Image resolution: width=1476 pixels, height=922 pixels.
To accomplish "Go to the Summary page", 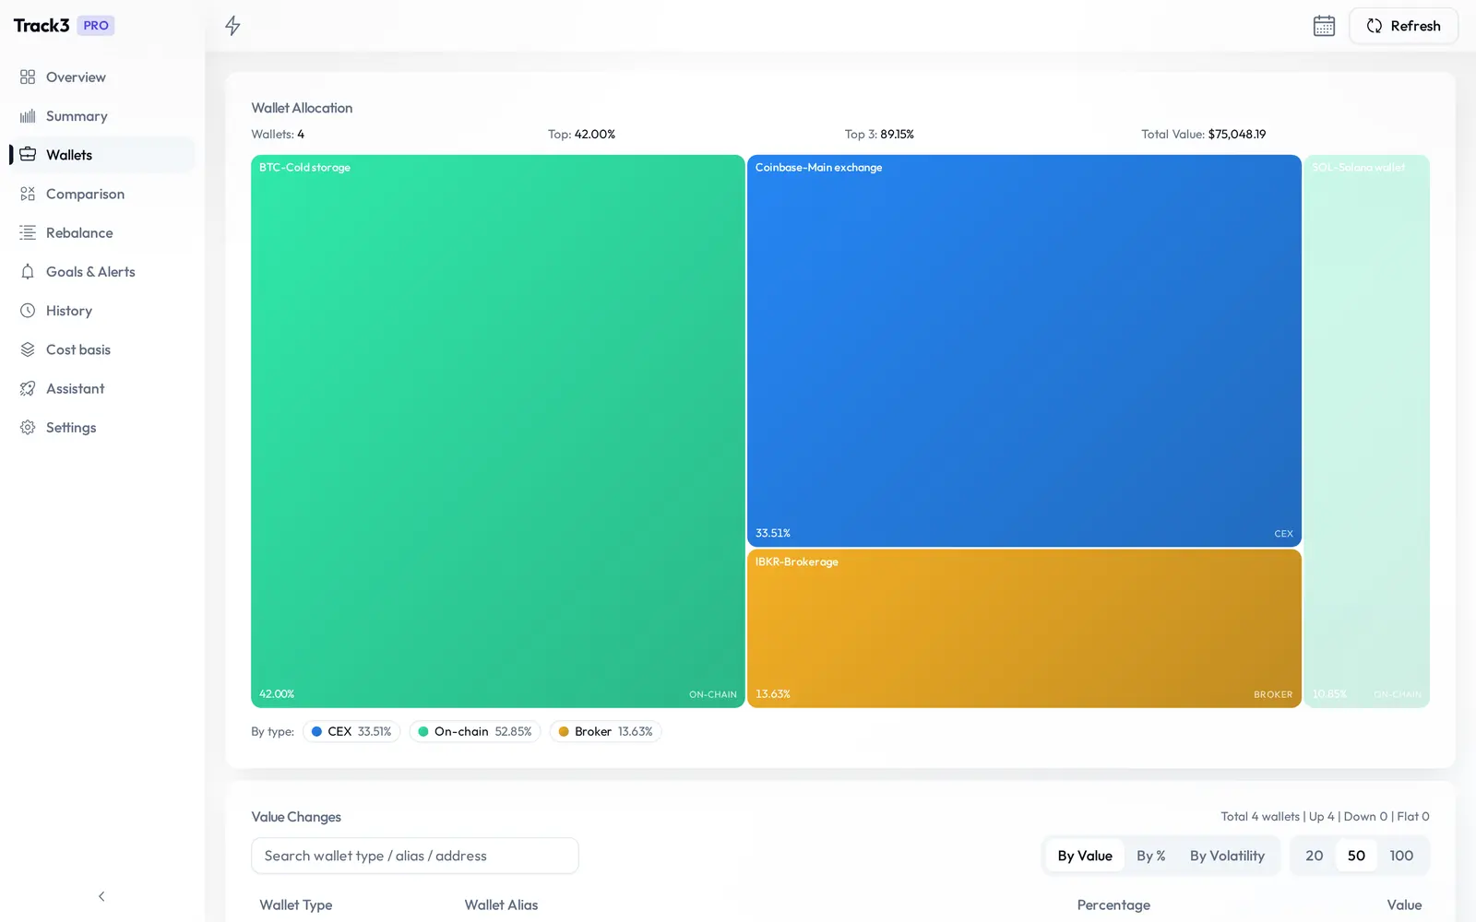I will (x=102, y=116).
